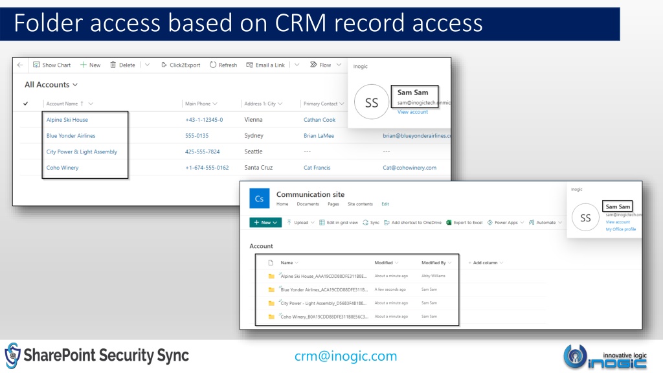Image resolution: width=663 pixels, height=373 pixels.
Task: Open the Coho Winery folder name
Action: [x=324, y=317]
